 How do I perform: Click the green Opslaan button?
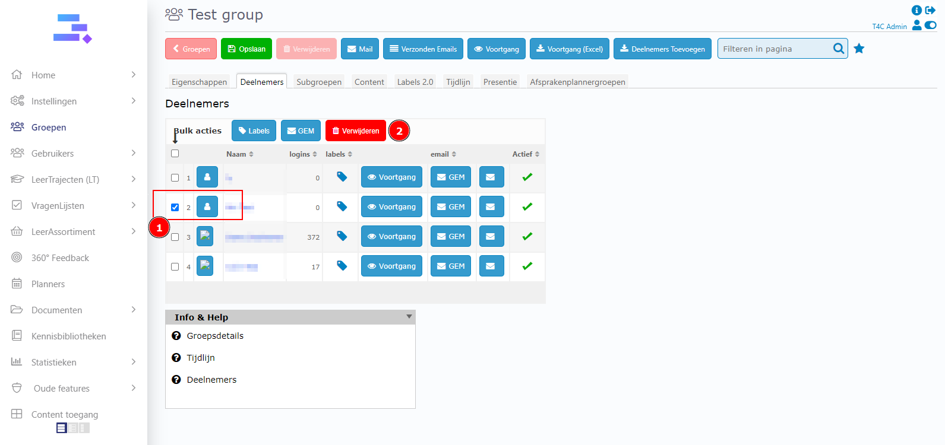(246, 49)
